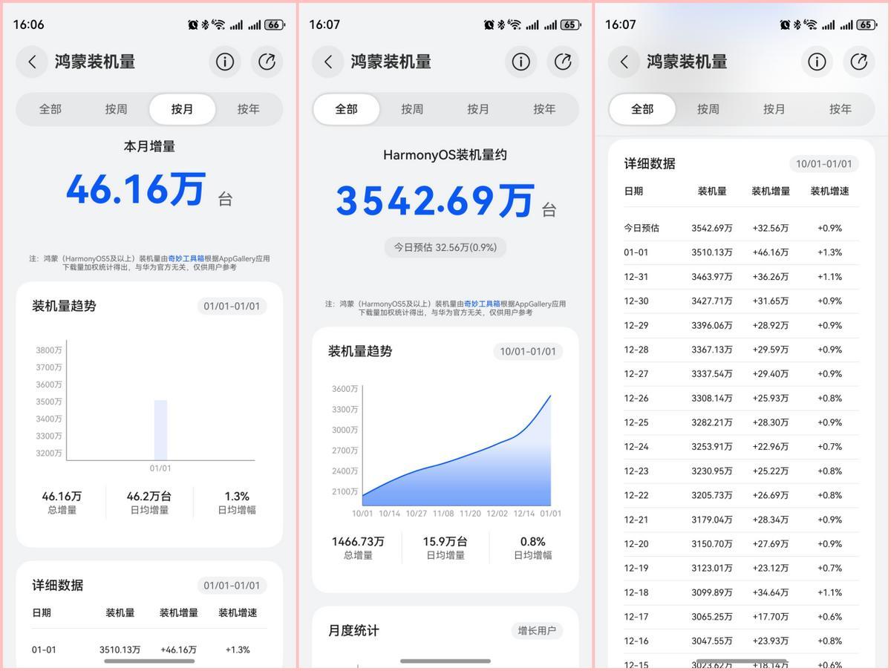Select the 12-23 row showing 3230.95万
The height and width of the screenshot is (671, 891).
pos(741,471)
